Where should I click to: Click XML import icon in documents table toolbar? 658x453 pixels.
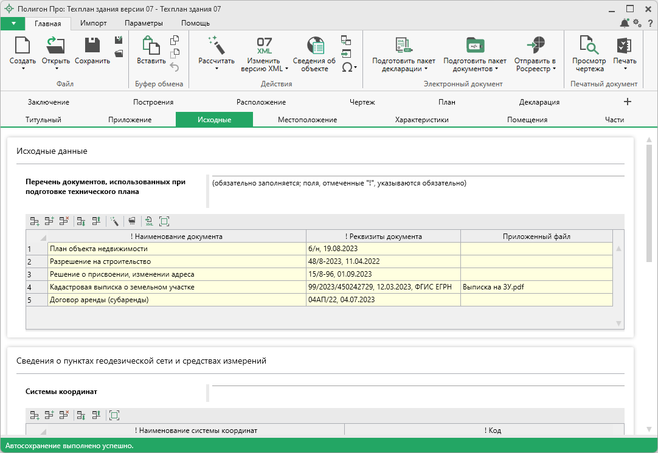148,221
